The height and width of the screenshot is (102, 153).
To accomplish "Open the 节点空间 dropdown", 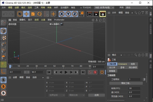I will coord(104,7).
